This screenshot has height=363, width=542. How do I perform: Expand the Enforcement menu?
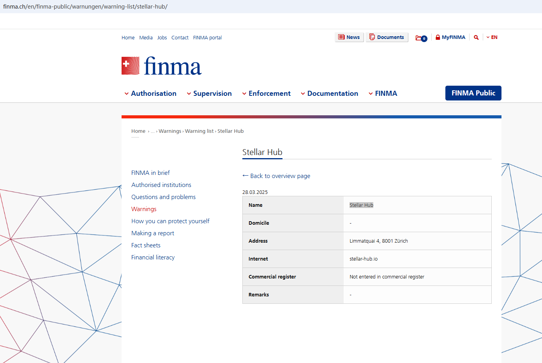coord(267,93)
